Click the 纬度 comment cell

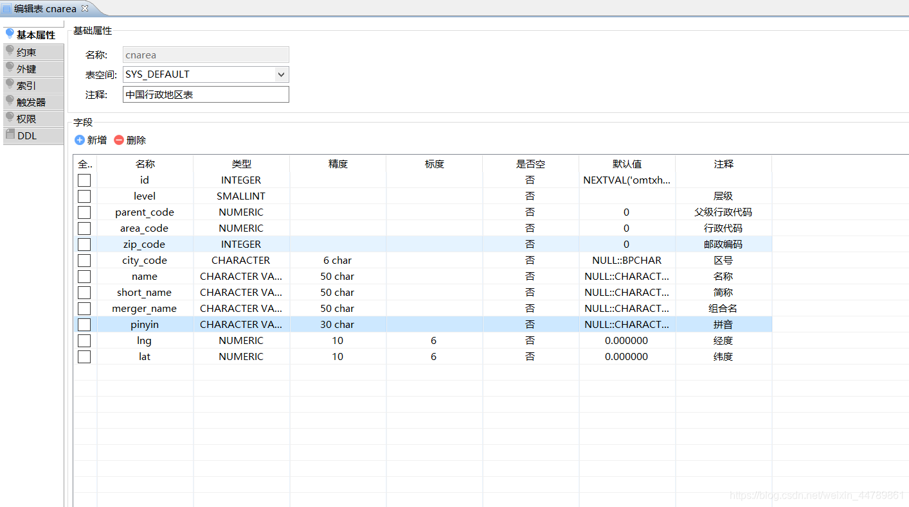723,357
